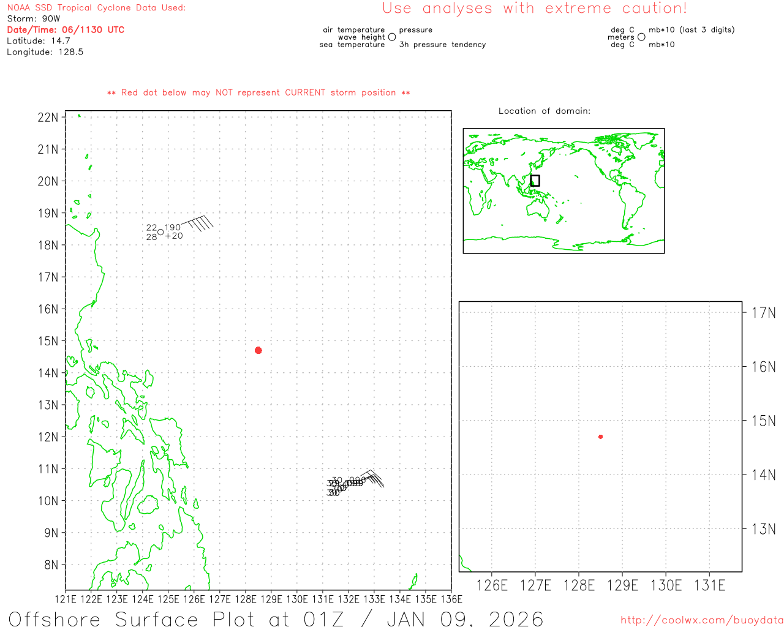Select the buoy station circle near 18.5N
This screenshot has width=784, height=627.
[160, 232]
